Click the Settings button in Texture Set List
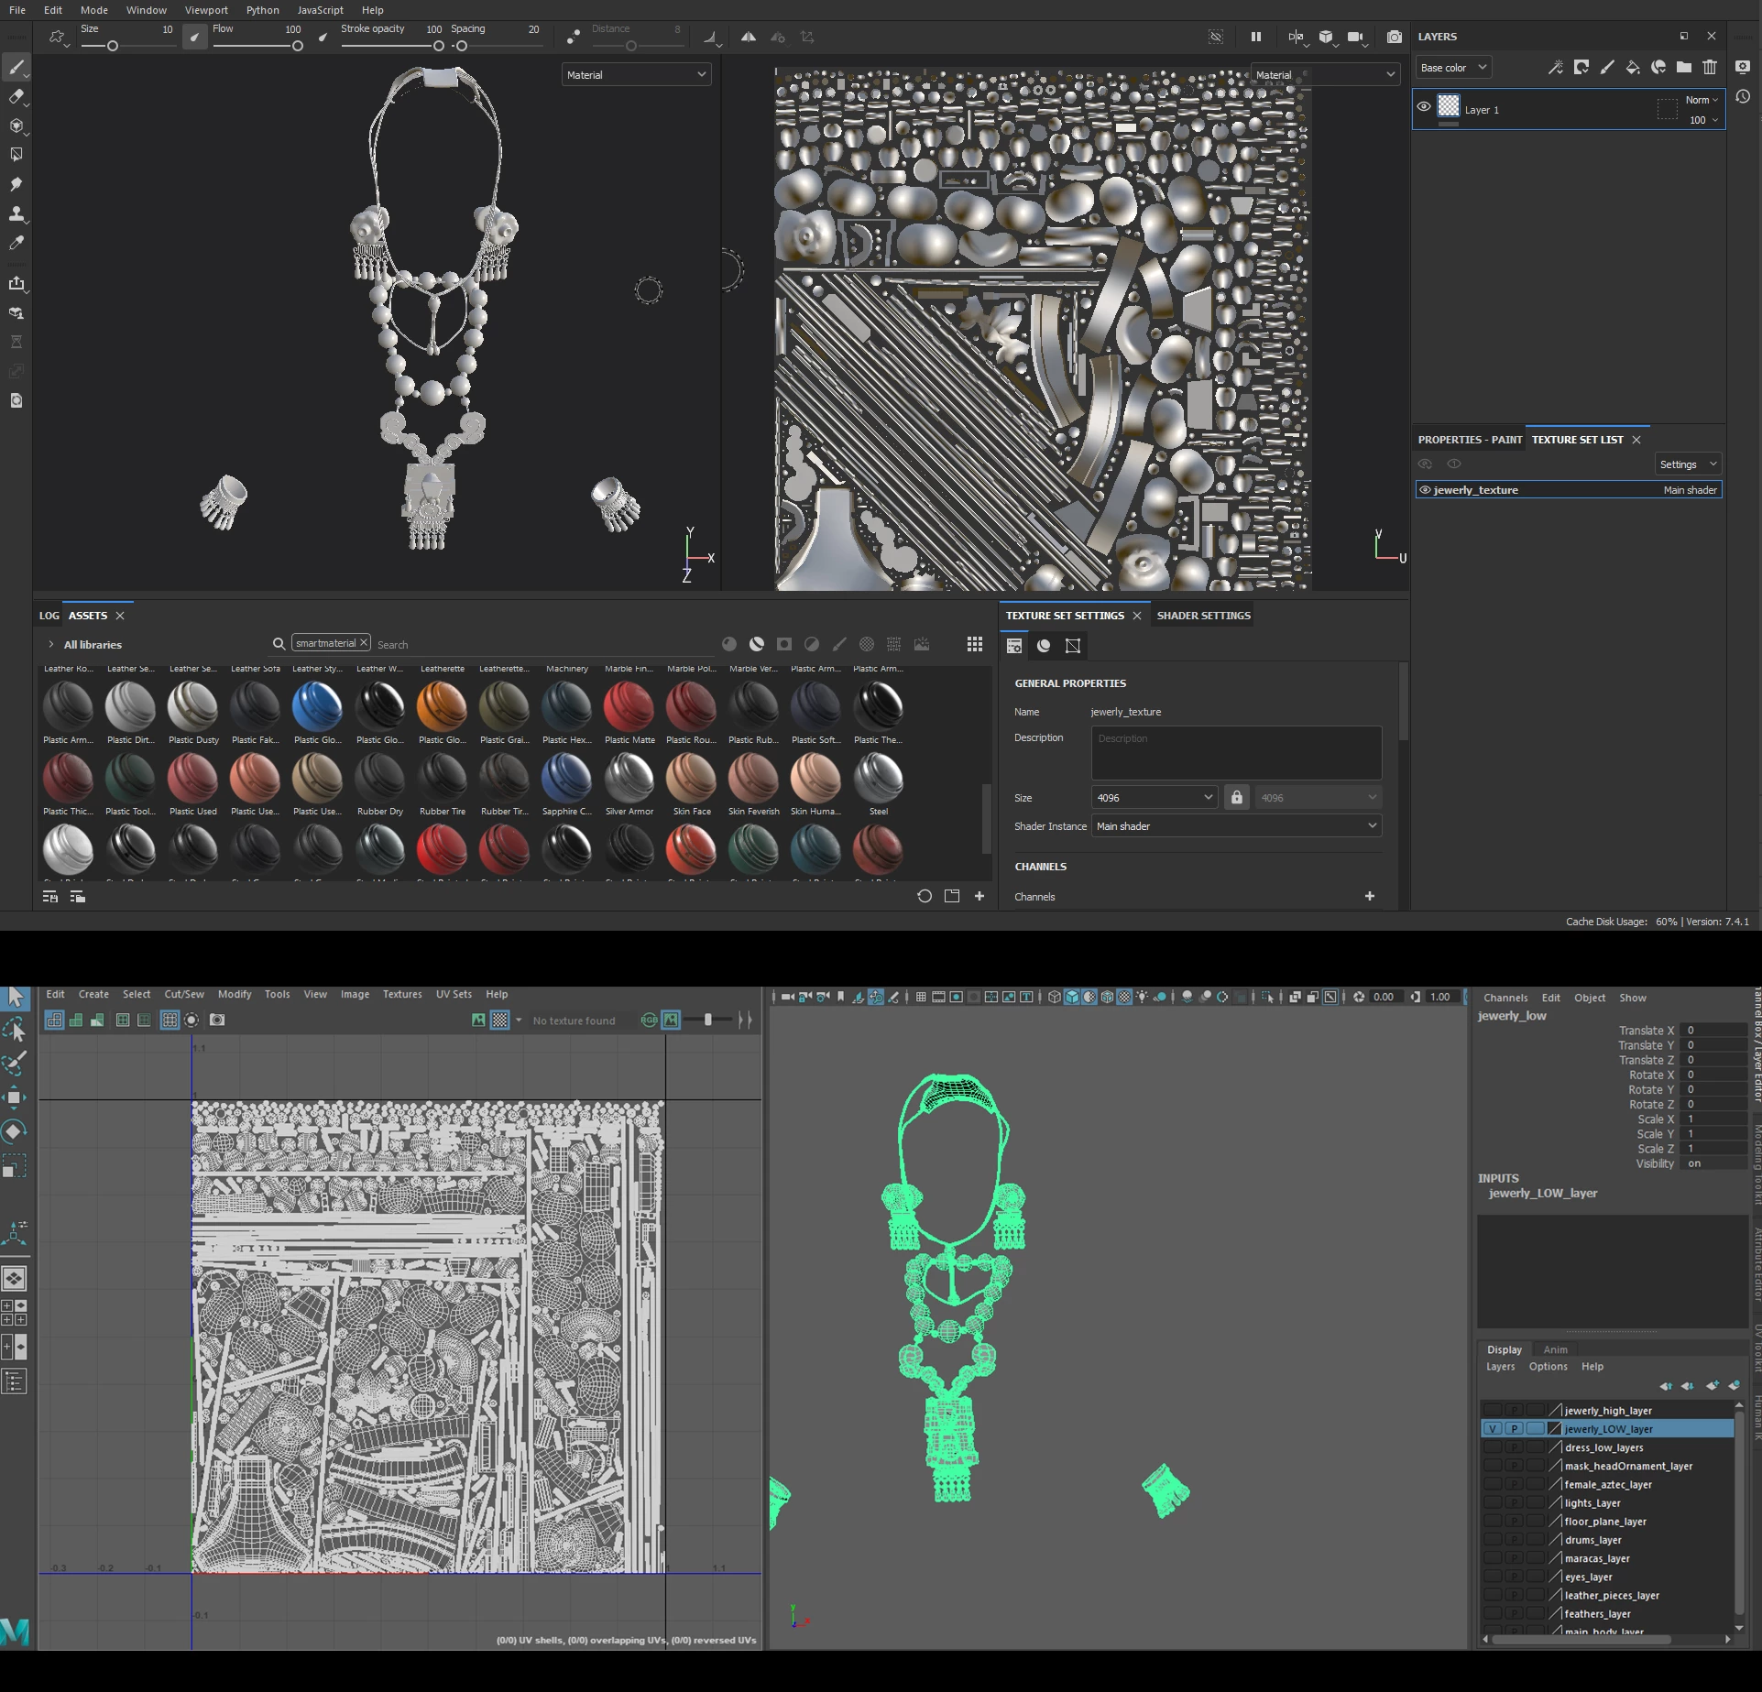Screen dimensions: 1762x1692 coord(1687,464)
